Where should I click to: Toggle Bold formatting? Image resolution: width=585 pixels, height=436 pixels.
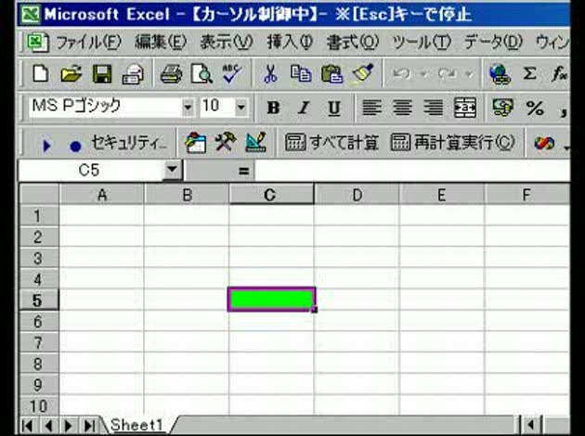[273, 108]
